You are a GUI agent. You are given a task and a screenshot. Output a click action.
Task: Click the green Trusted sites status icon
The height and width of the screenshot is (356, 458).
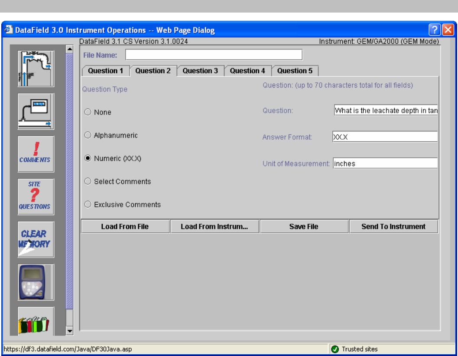point(335,349)
